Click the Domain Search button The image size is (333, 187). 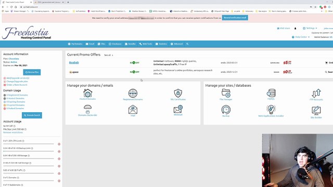pyautogui.click(x=32, y=115)
